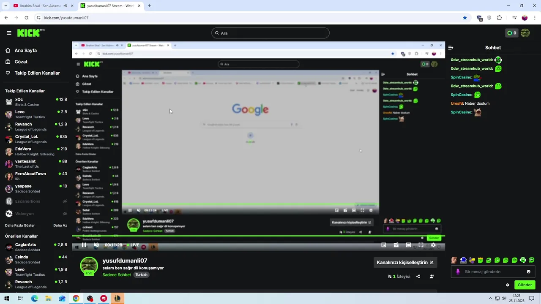Open the media control music icon
Viewport: 541px width, 304px height.
tap(514, 18)
